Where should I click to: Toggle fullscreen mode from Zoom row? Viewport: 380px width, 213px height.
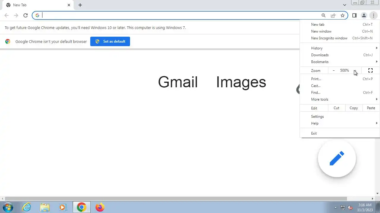tap(370, 70)
